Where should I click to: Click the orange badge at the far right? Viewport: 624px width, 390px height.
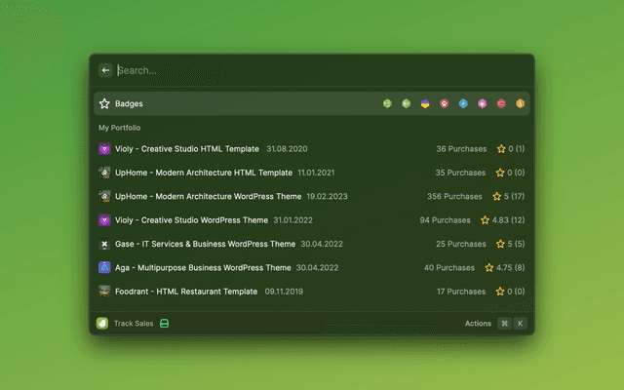pos(521,103)
